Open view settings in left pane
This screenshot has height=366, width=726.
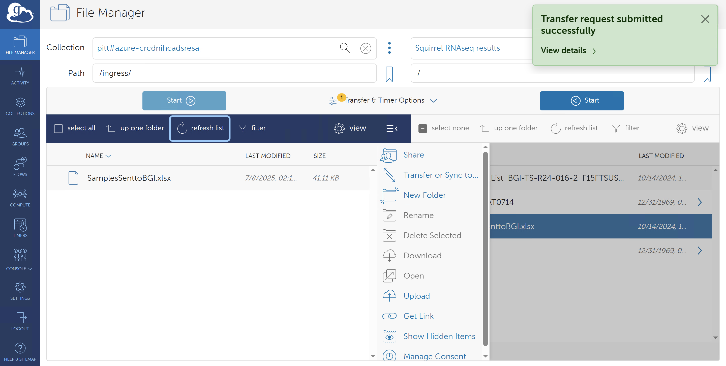[350, 128]
